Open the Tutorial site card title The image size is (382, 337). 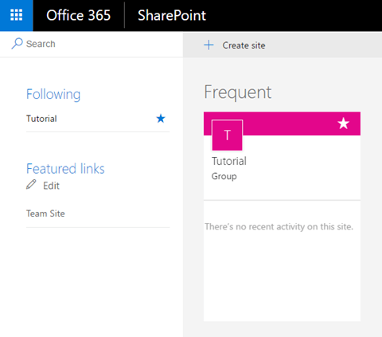click(229, 161)
